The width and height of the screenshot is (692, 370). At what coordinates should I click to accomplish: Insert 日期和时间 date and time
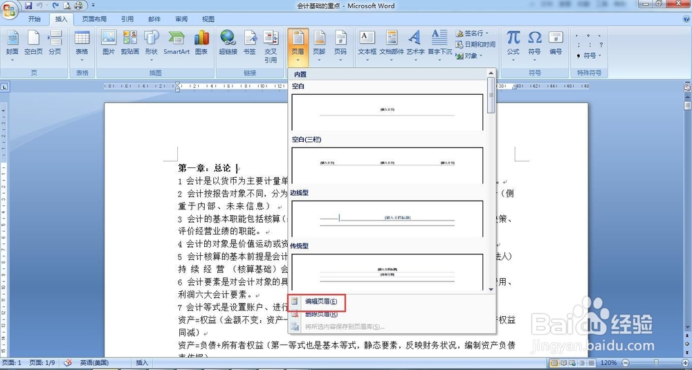pyautogui.click(x=475, y=44)
